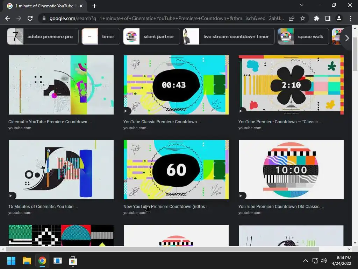Image resolution: width=358 pixels, height=269 pixels.
Task: Filter results by 'timer' chip
Action: pyautogui.click(x=101, y=36)
